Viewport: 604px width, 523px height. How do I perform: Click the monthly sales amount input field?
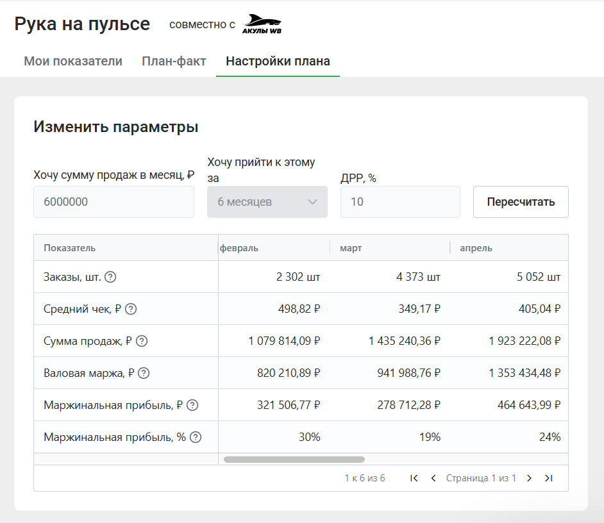point(113,201)
